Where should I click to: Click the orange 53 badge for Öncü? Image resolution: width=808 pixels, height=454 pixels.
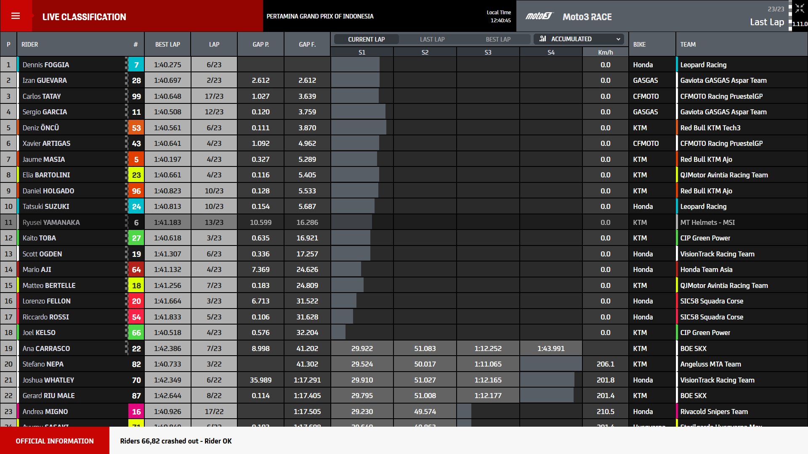[x=136, y=128]
